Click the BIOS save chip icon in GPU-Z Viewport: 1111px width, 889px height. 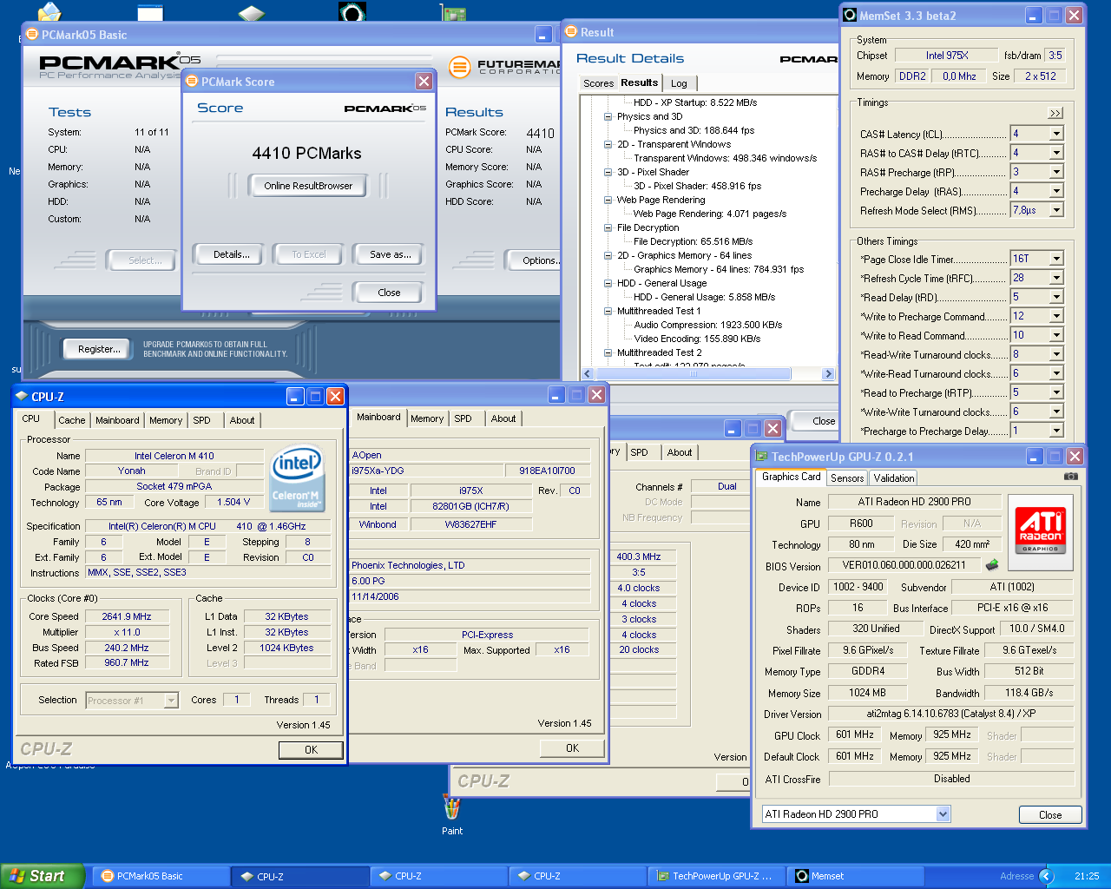coord(992,565)
